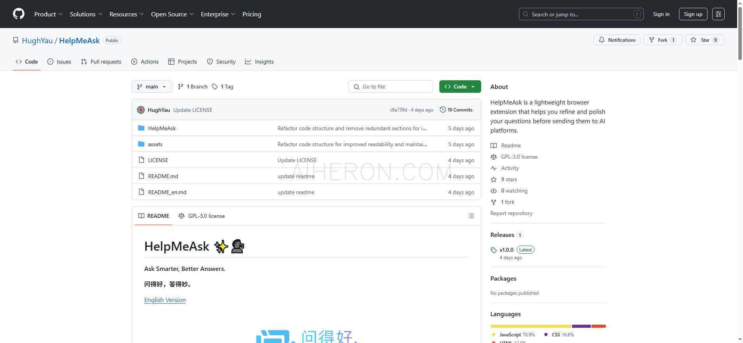Open the 'Refactor code structure and remove redundant' commit
The image size is (743, 343).
pyautogui.click(x=352, y=128)
